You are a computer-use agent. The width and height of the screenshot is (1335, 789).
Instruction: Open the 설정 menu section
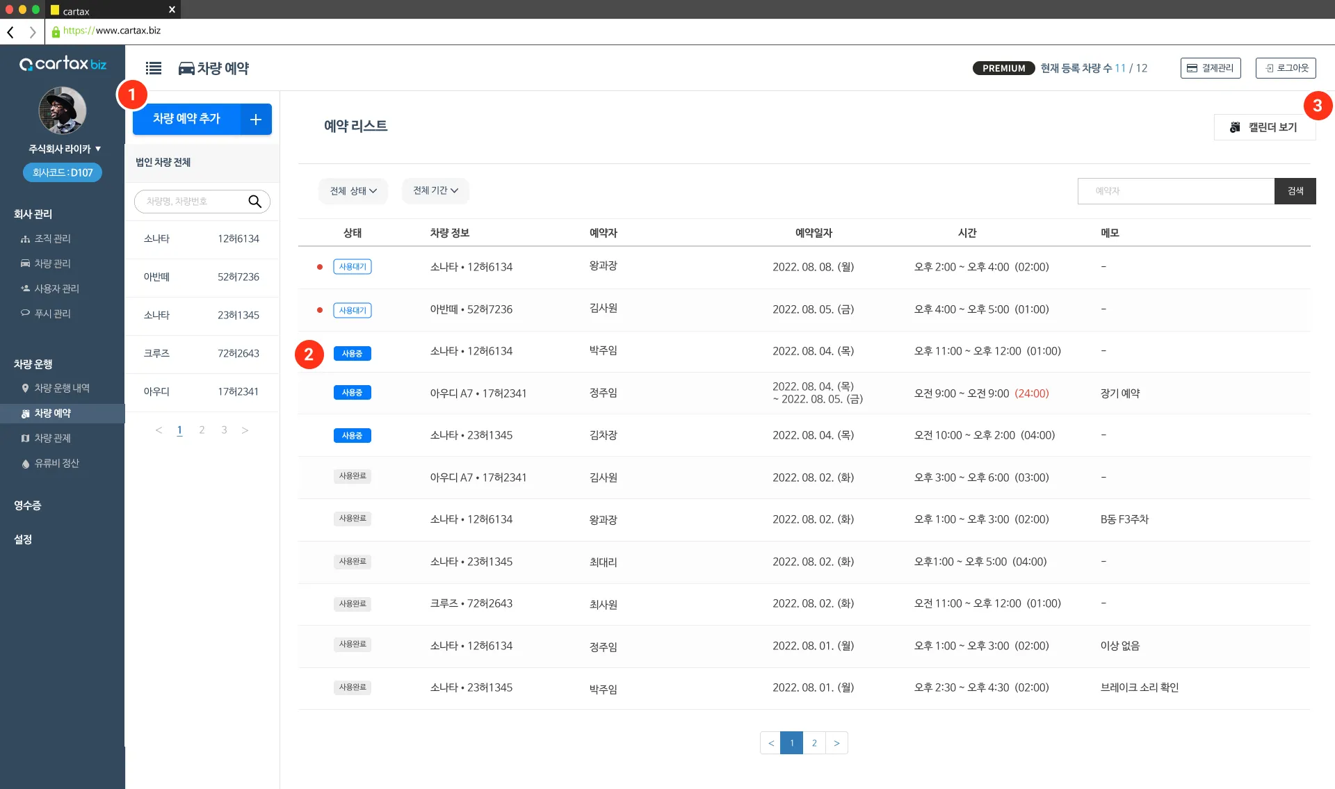tap(23, 539)
